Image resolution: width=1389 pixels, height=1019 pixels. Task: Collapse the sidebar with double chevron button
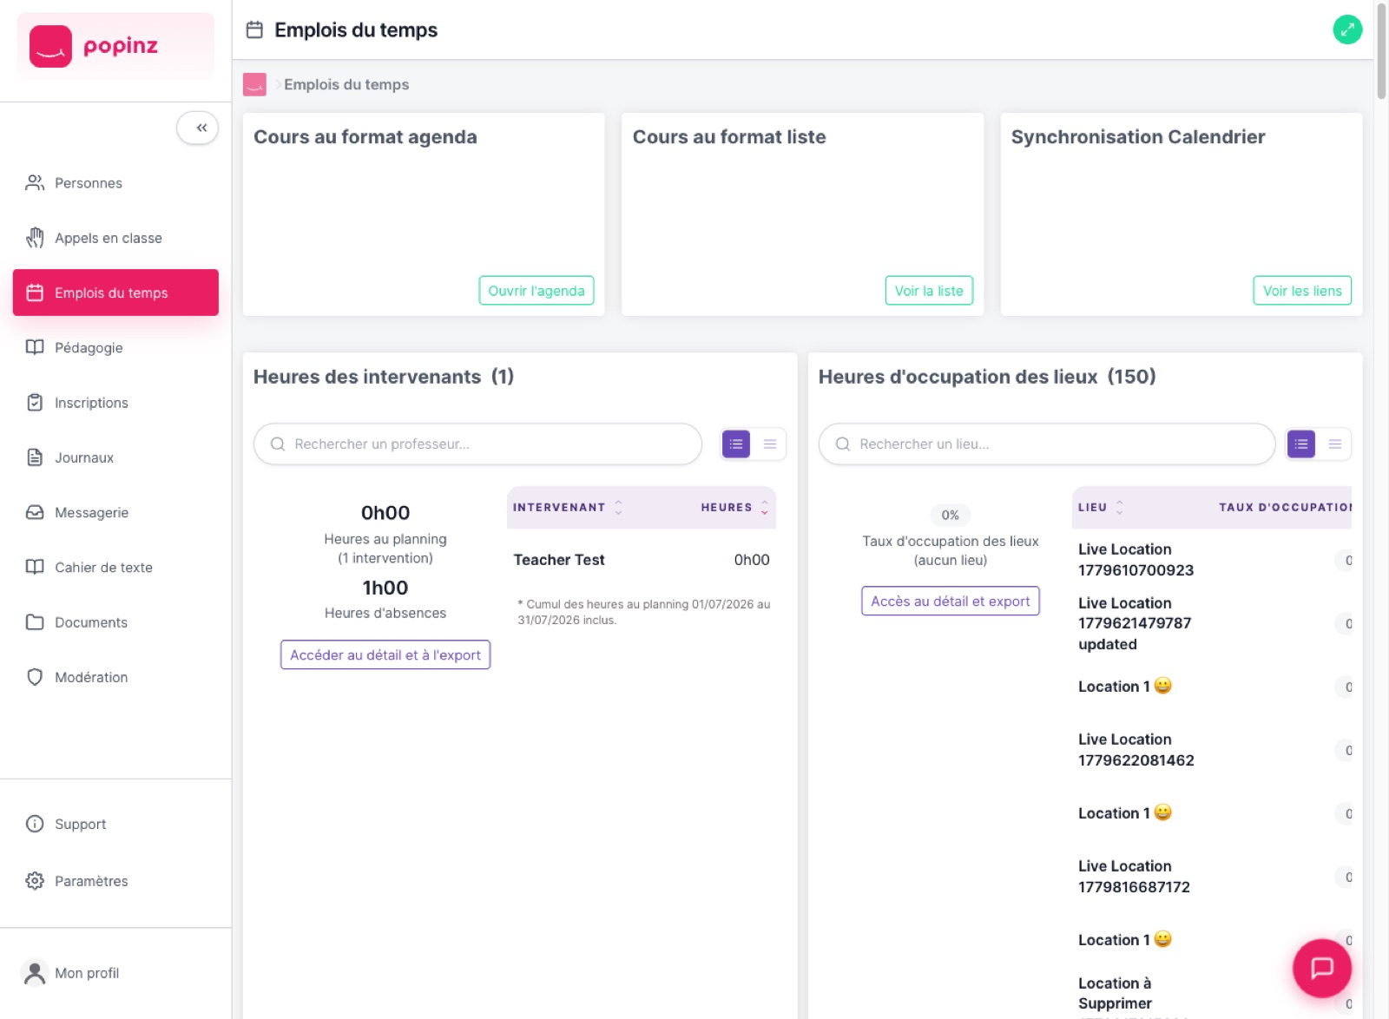198,128
